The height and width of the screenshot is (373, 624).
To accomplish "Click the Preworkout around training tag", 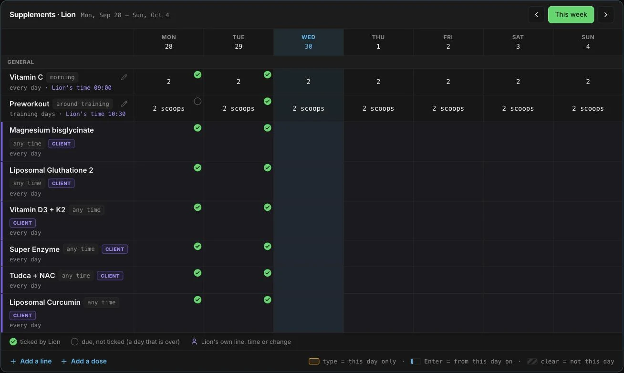I will [x=83, y=104].
